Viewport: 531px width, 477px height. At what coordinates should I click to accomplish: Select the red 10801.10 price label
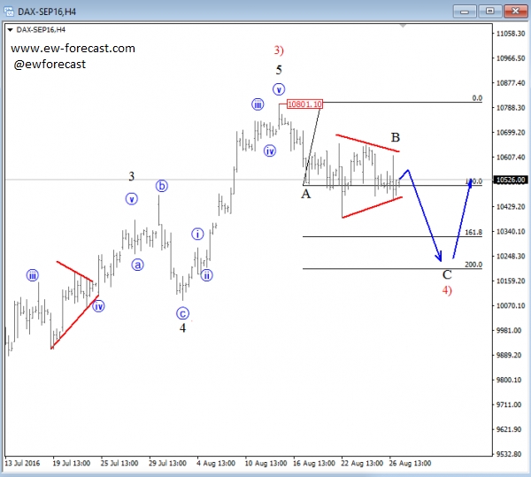pos(304,104)
